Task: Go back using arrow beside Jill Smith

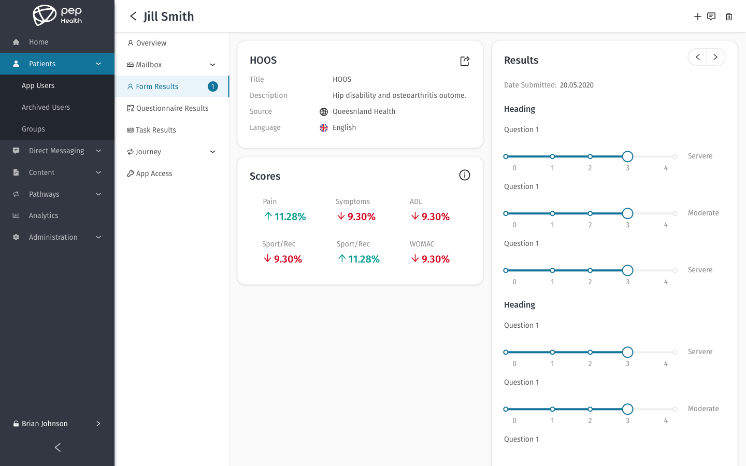Action: [x=133, y=16]
